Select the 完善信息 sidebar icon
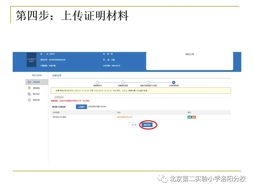Viewport: 254px width, 190px height. pyautogui.click(x=30, y=82)
